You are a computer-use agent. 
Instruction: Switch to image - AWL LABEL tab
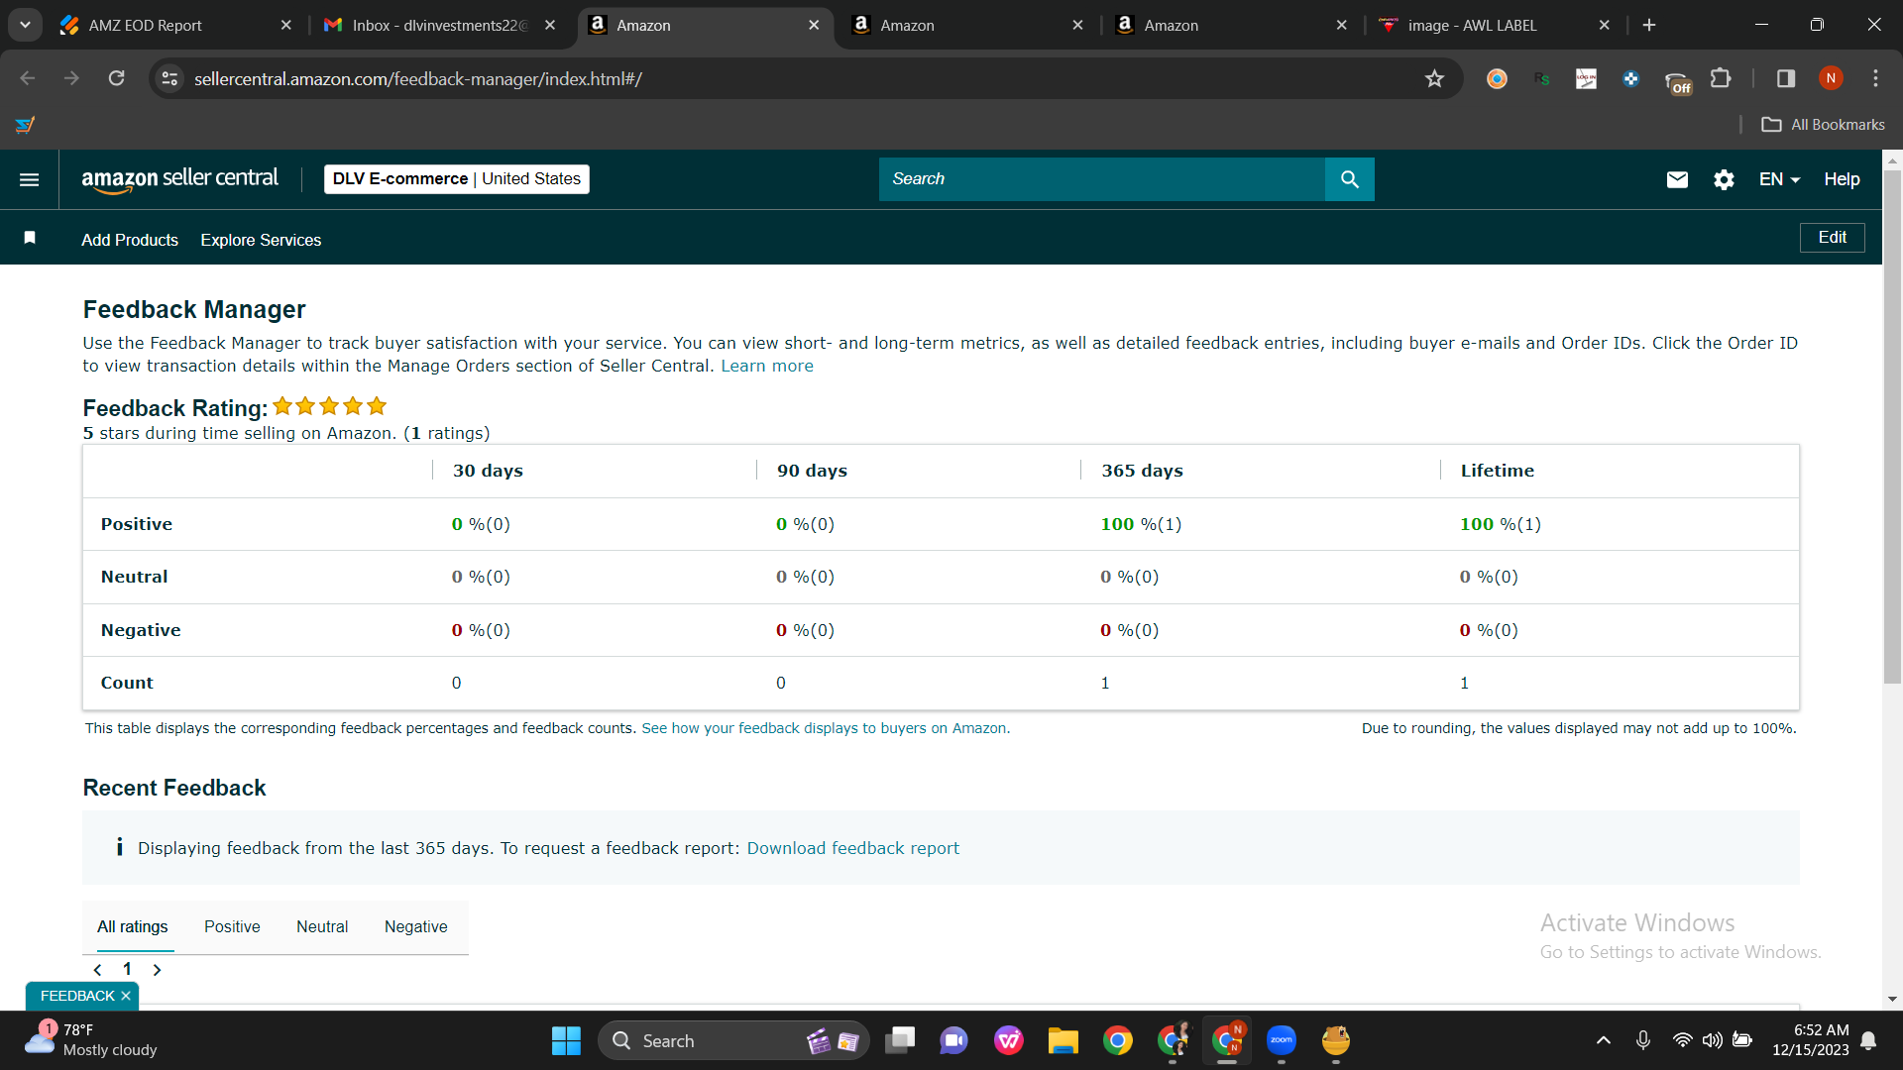click(1495, 25)
